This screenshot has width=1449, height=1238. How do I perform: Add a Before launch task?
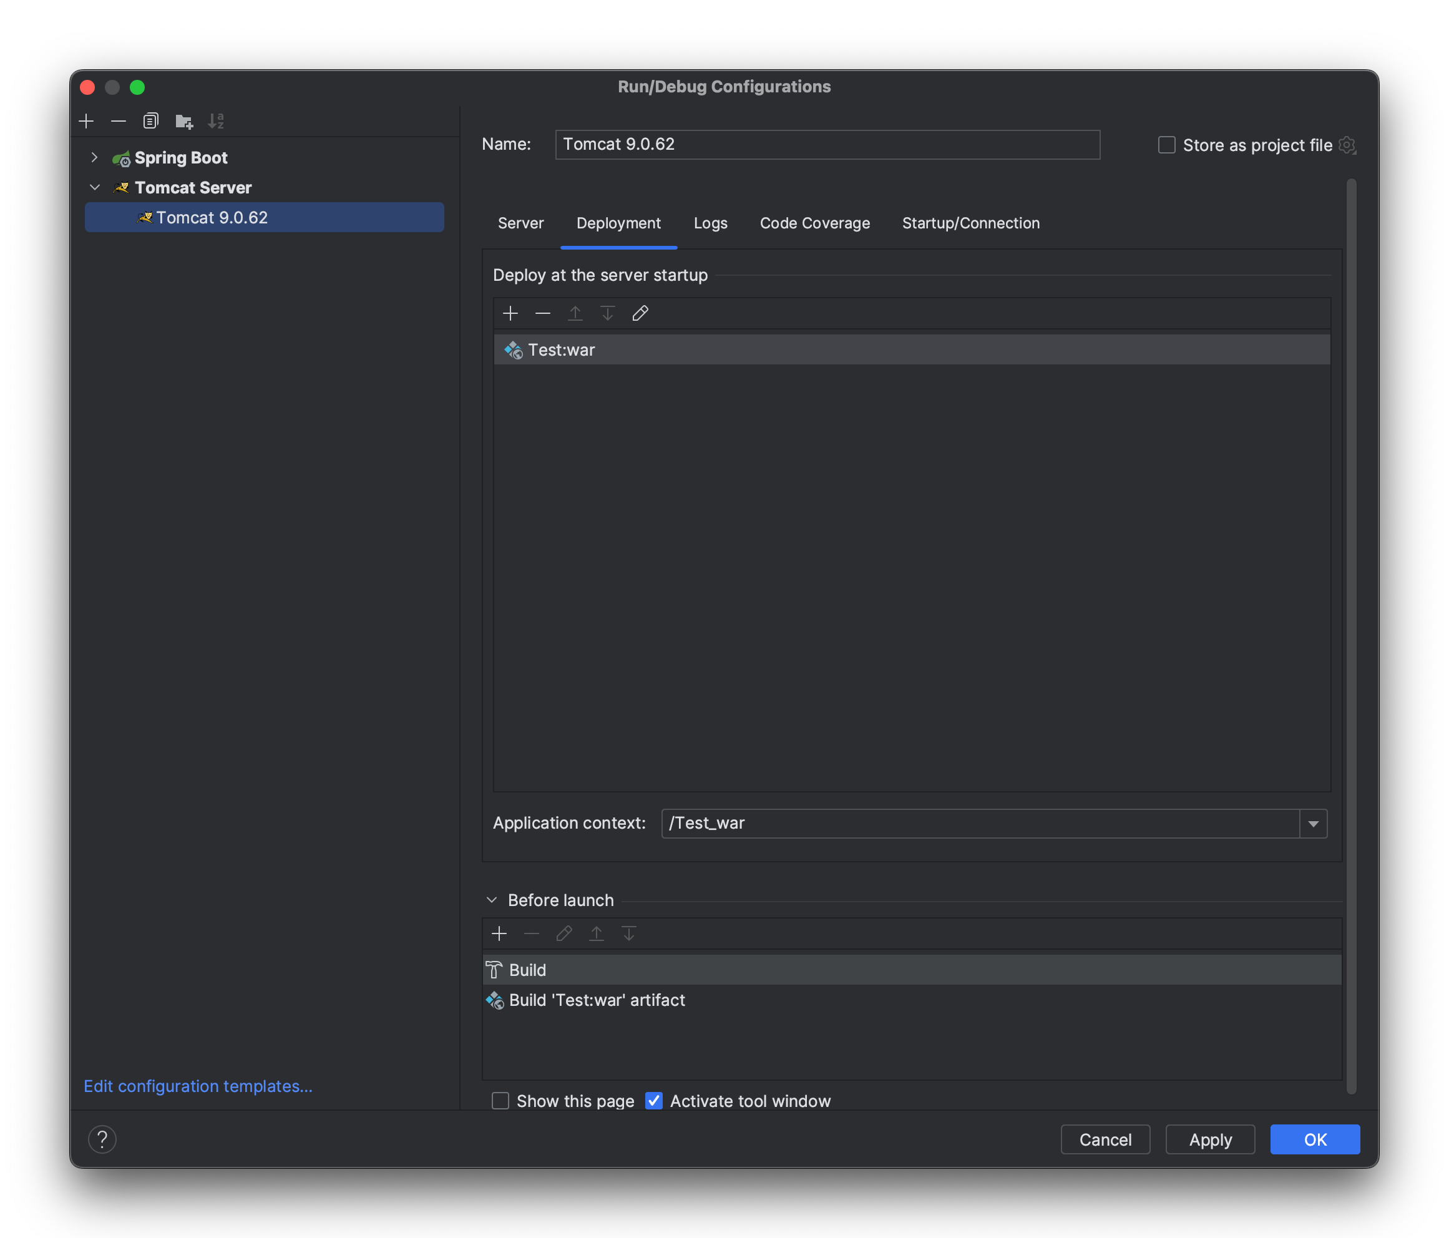499,933
